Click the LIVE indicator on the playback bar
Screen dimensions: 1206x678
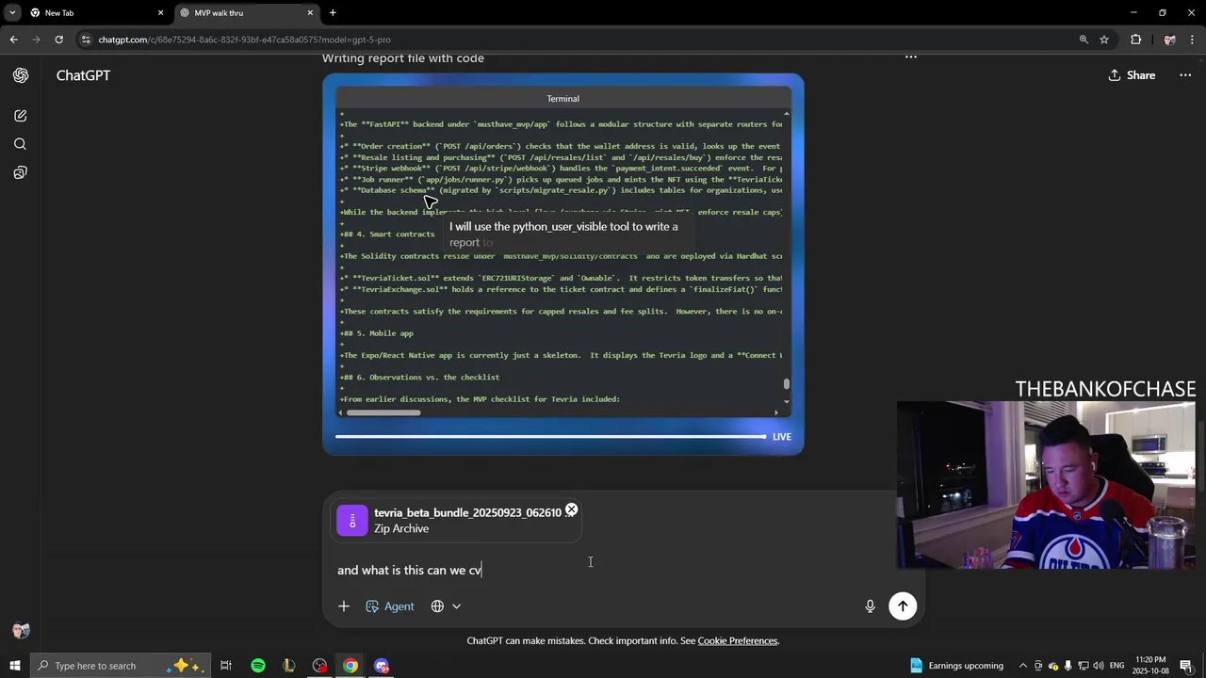click(782, 437)
